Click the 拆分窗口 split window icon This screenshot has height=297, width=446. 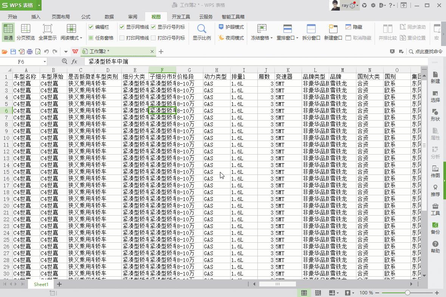coord(311,31)
